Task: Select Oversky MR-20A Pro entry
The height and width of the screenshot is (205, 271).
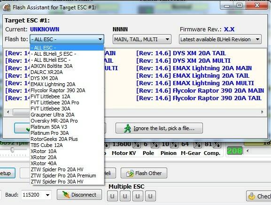Action: click(x=67, y=121)
